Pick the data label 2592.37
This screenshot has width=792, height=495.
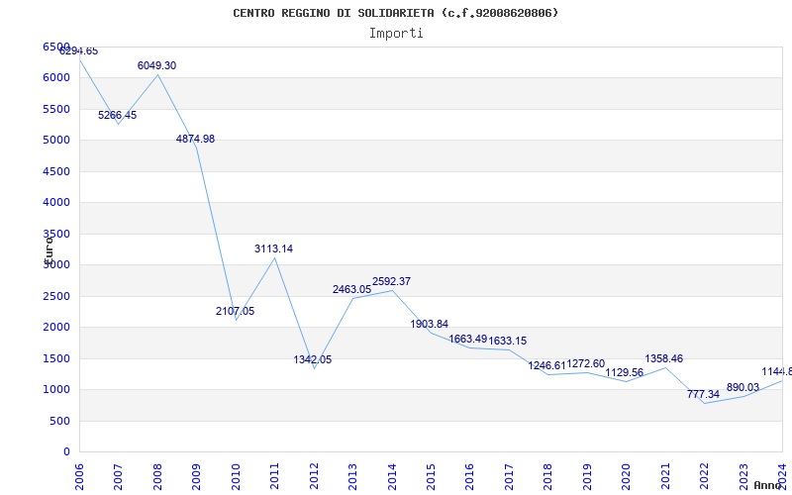[x=391, y=281]
